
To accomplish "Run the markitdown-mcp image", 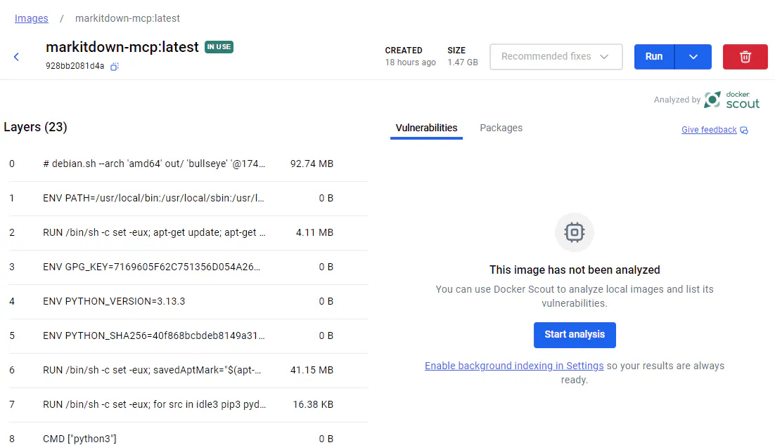I will [654, 57].
